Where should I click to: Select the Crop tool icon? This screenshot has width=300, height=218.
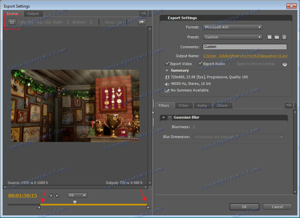12,22
